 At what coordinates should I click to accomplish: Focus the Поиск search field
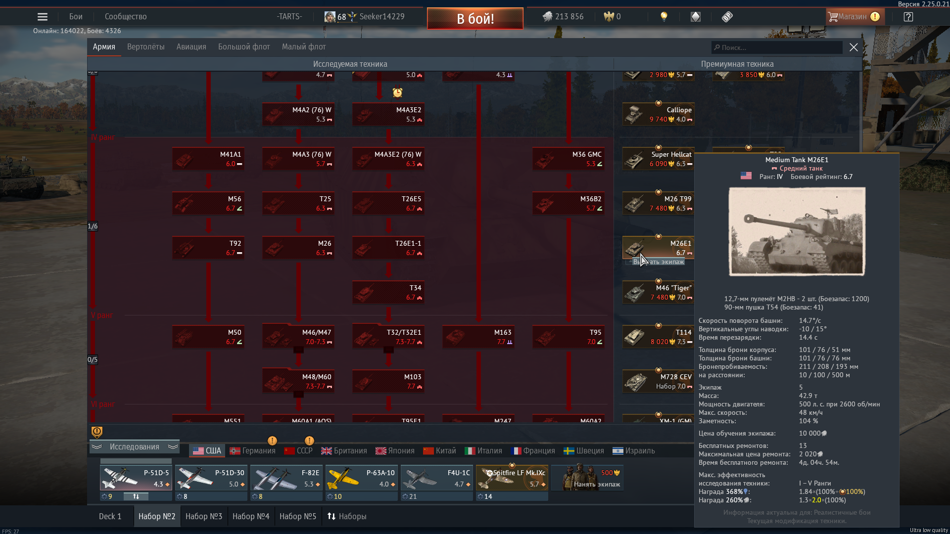click(x=777, y=47)
